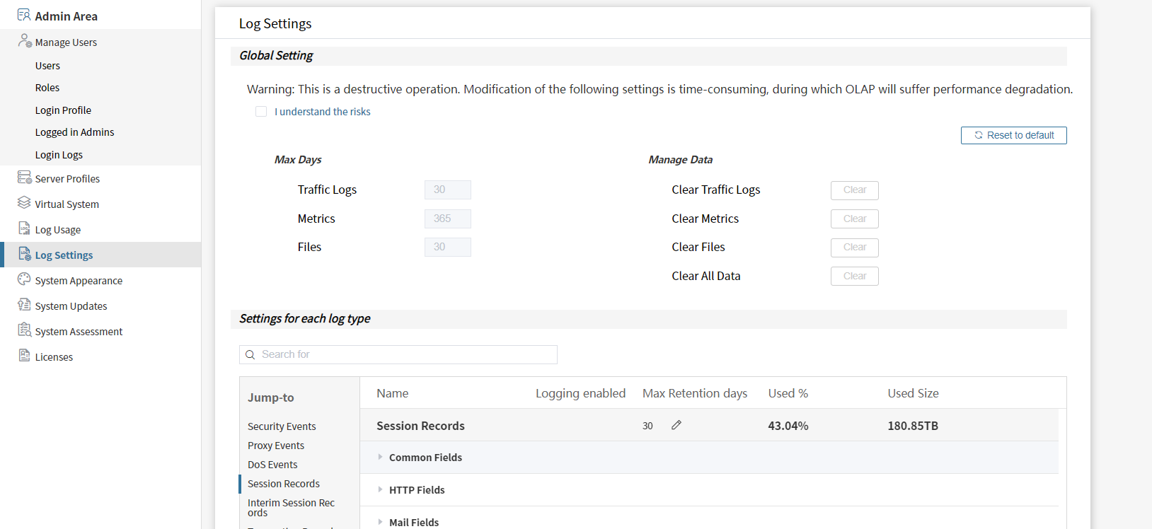Open Virtual System via its layers icon
Image resolution: width=1152 pixels, height=529 pixels.
pos(25,203)
